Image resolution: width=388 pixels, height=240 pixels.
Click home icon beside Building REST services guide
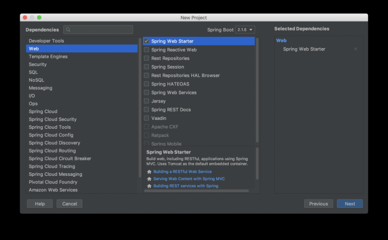click(149, 186)
